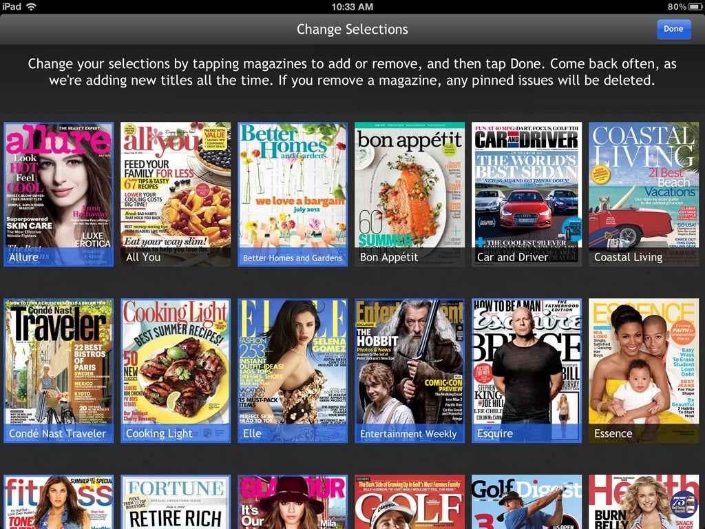Select the Essence magazine cover
The height and width of the screenshot is (529, 705).
(644, 371)
